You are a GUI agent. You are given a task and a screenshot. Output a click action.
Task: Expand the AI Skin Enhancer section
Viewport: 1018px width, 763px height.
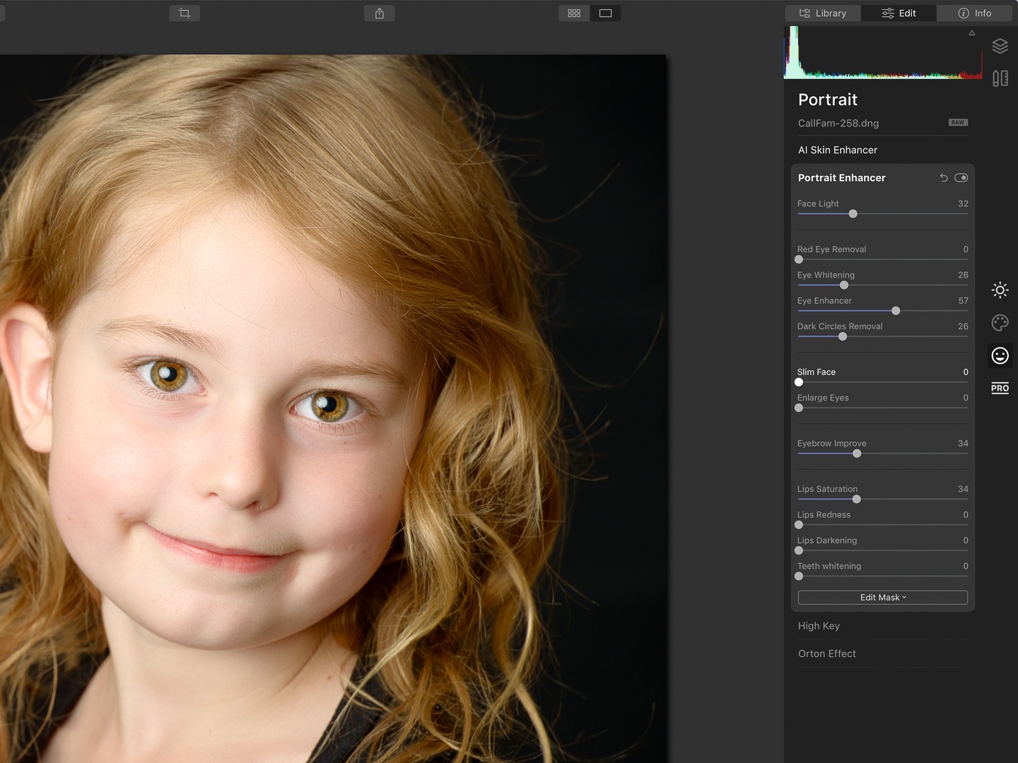pyautogui.click(x=838, y=150)
